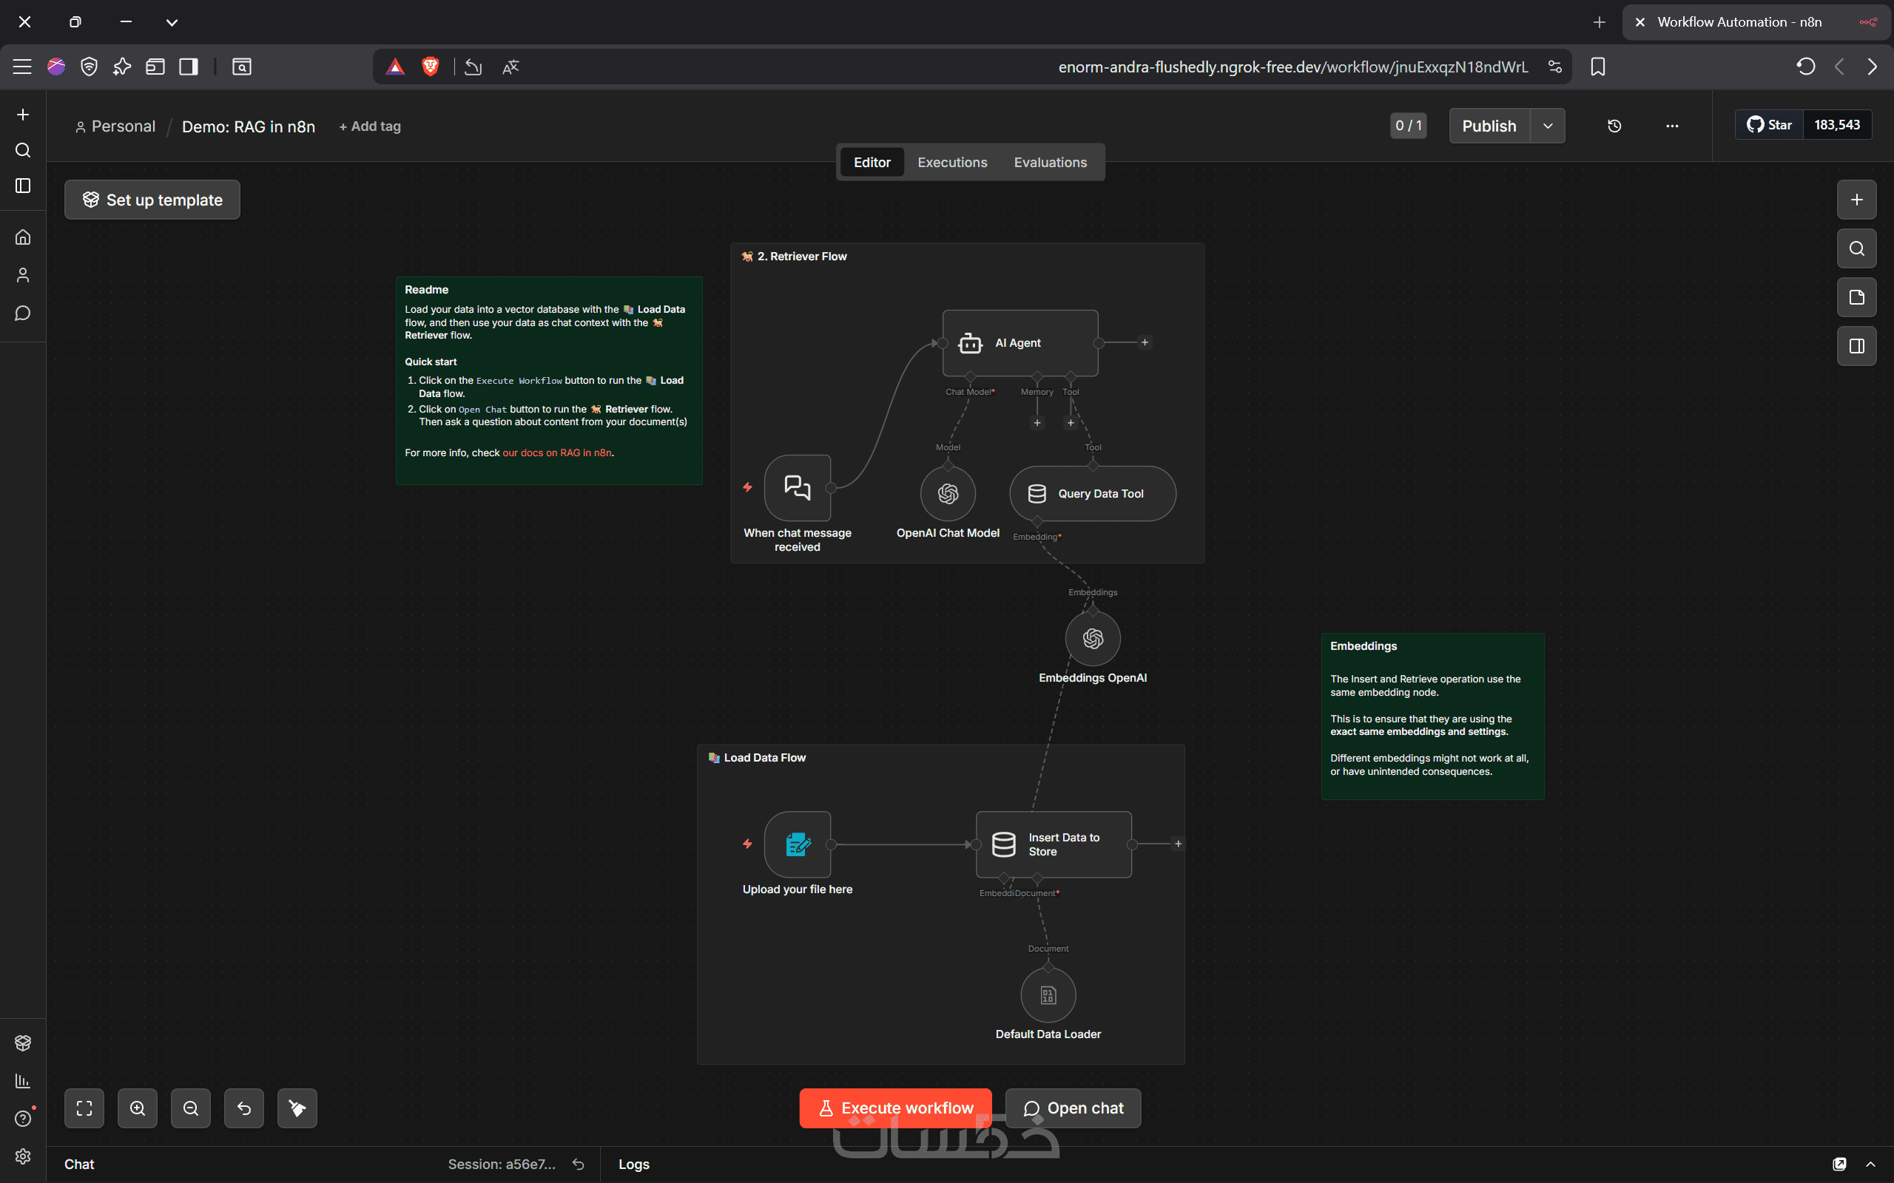Select the Default Data Loader node
The image size is (1894, 1183).
1048,995
